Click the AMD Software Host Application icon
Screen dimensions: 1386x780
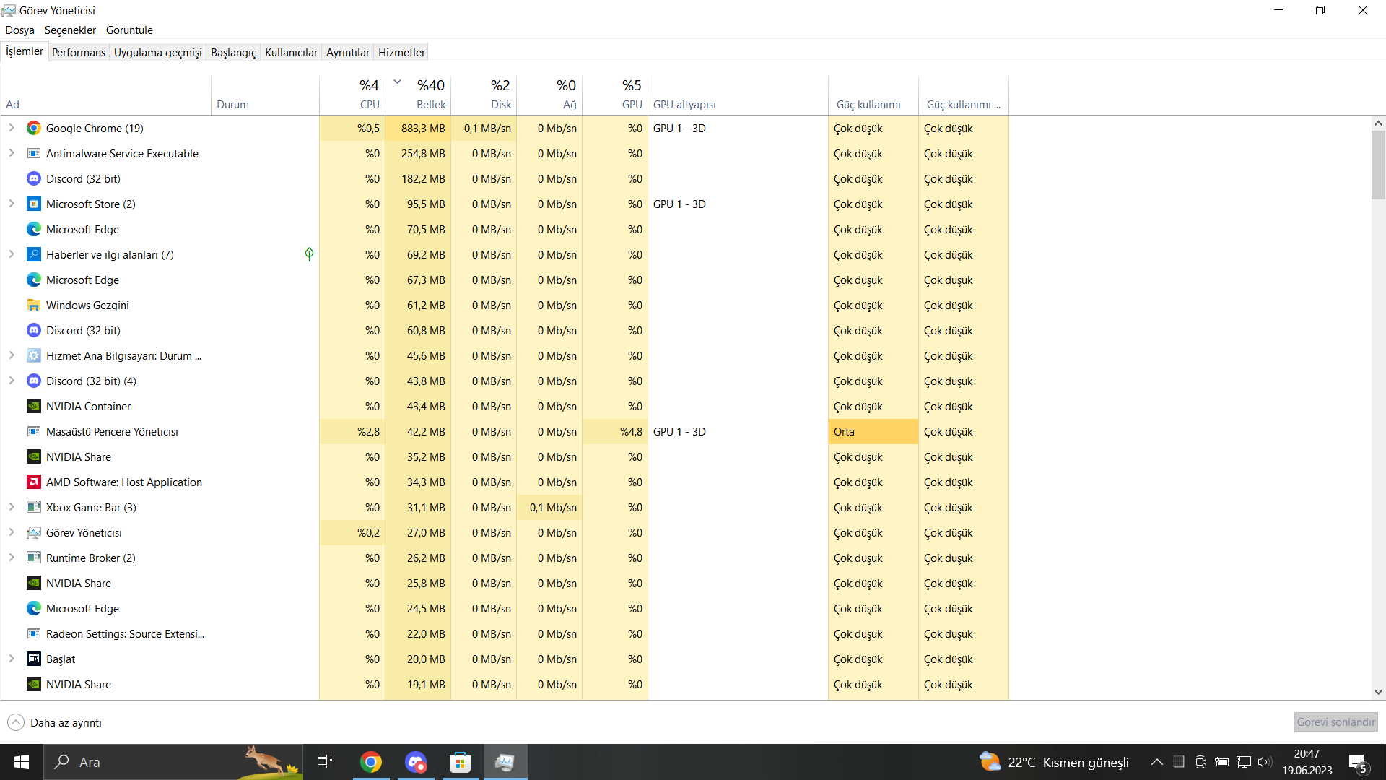click(34, 482)
